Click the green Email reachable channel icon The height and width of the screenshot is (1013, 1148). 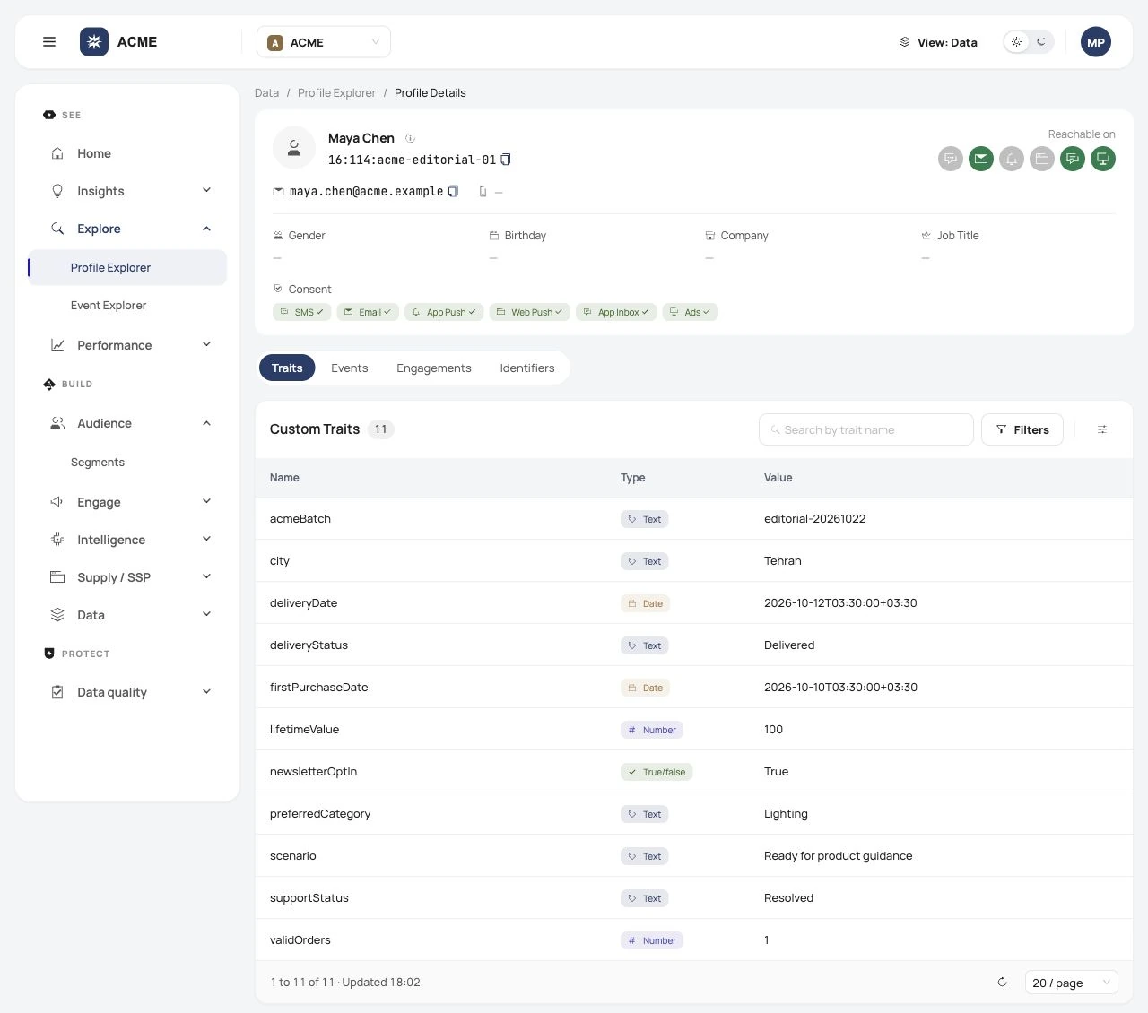pos(981,159)
